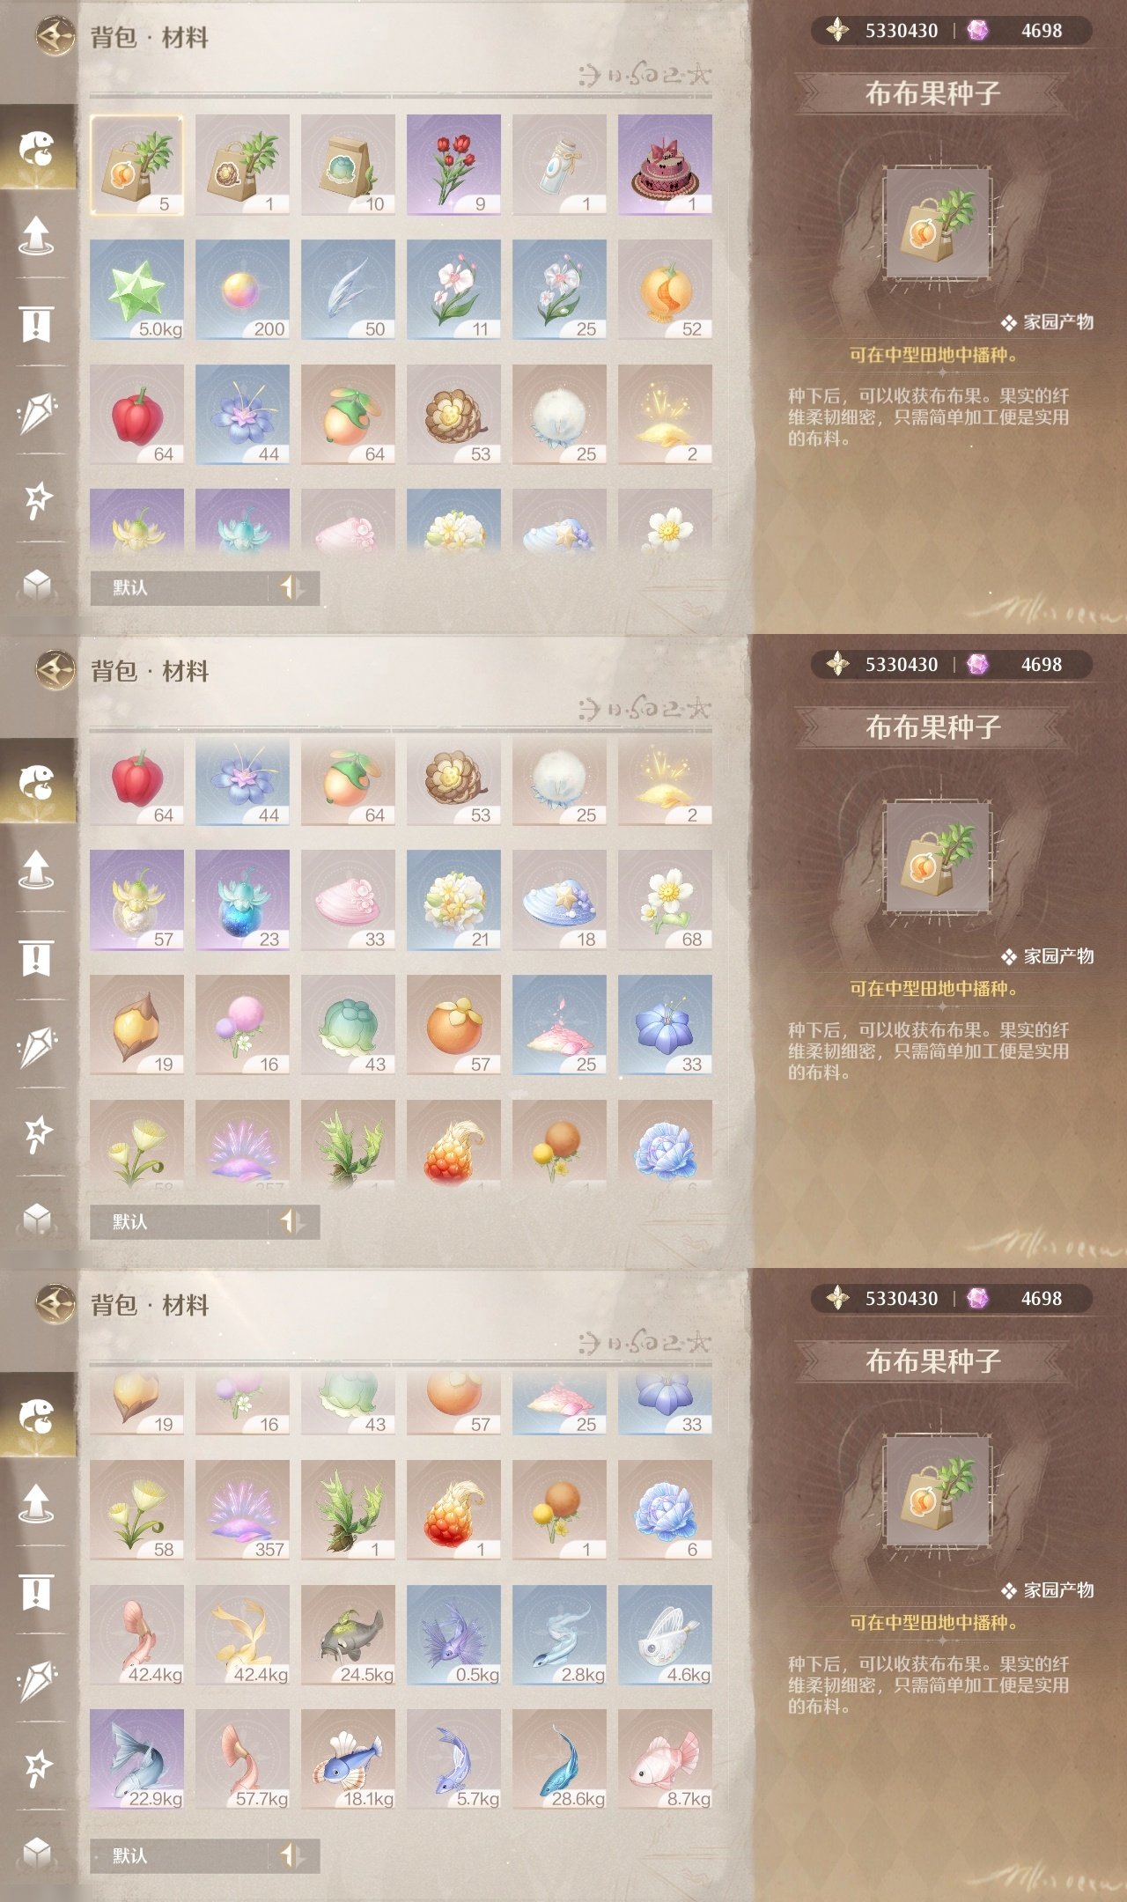
Task: Open the 默认 sort dropdown in the topmost backpack screen
Action: pos(180,587)
